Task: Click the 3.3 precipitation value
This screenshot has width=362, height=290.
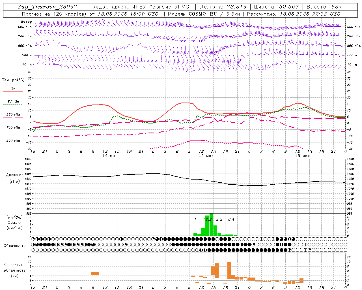Action: 219,219
